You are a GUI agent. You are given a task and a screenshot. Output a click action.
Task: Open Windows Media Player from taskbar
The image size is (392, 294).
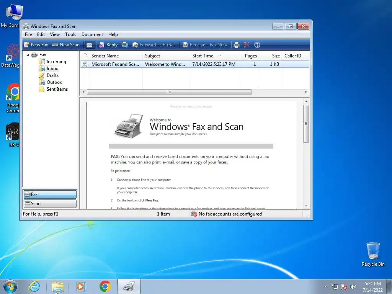pyautogui.click(x=81, y=286)
